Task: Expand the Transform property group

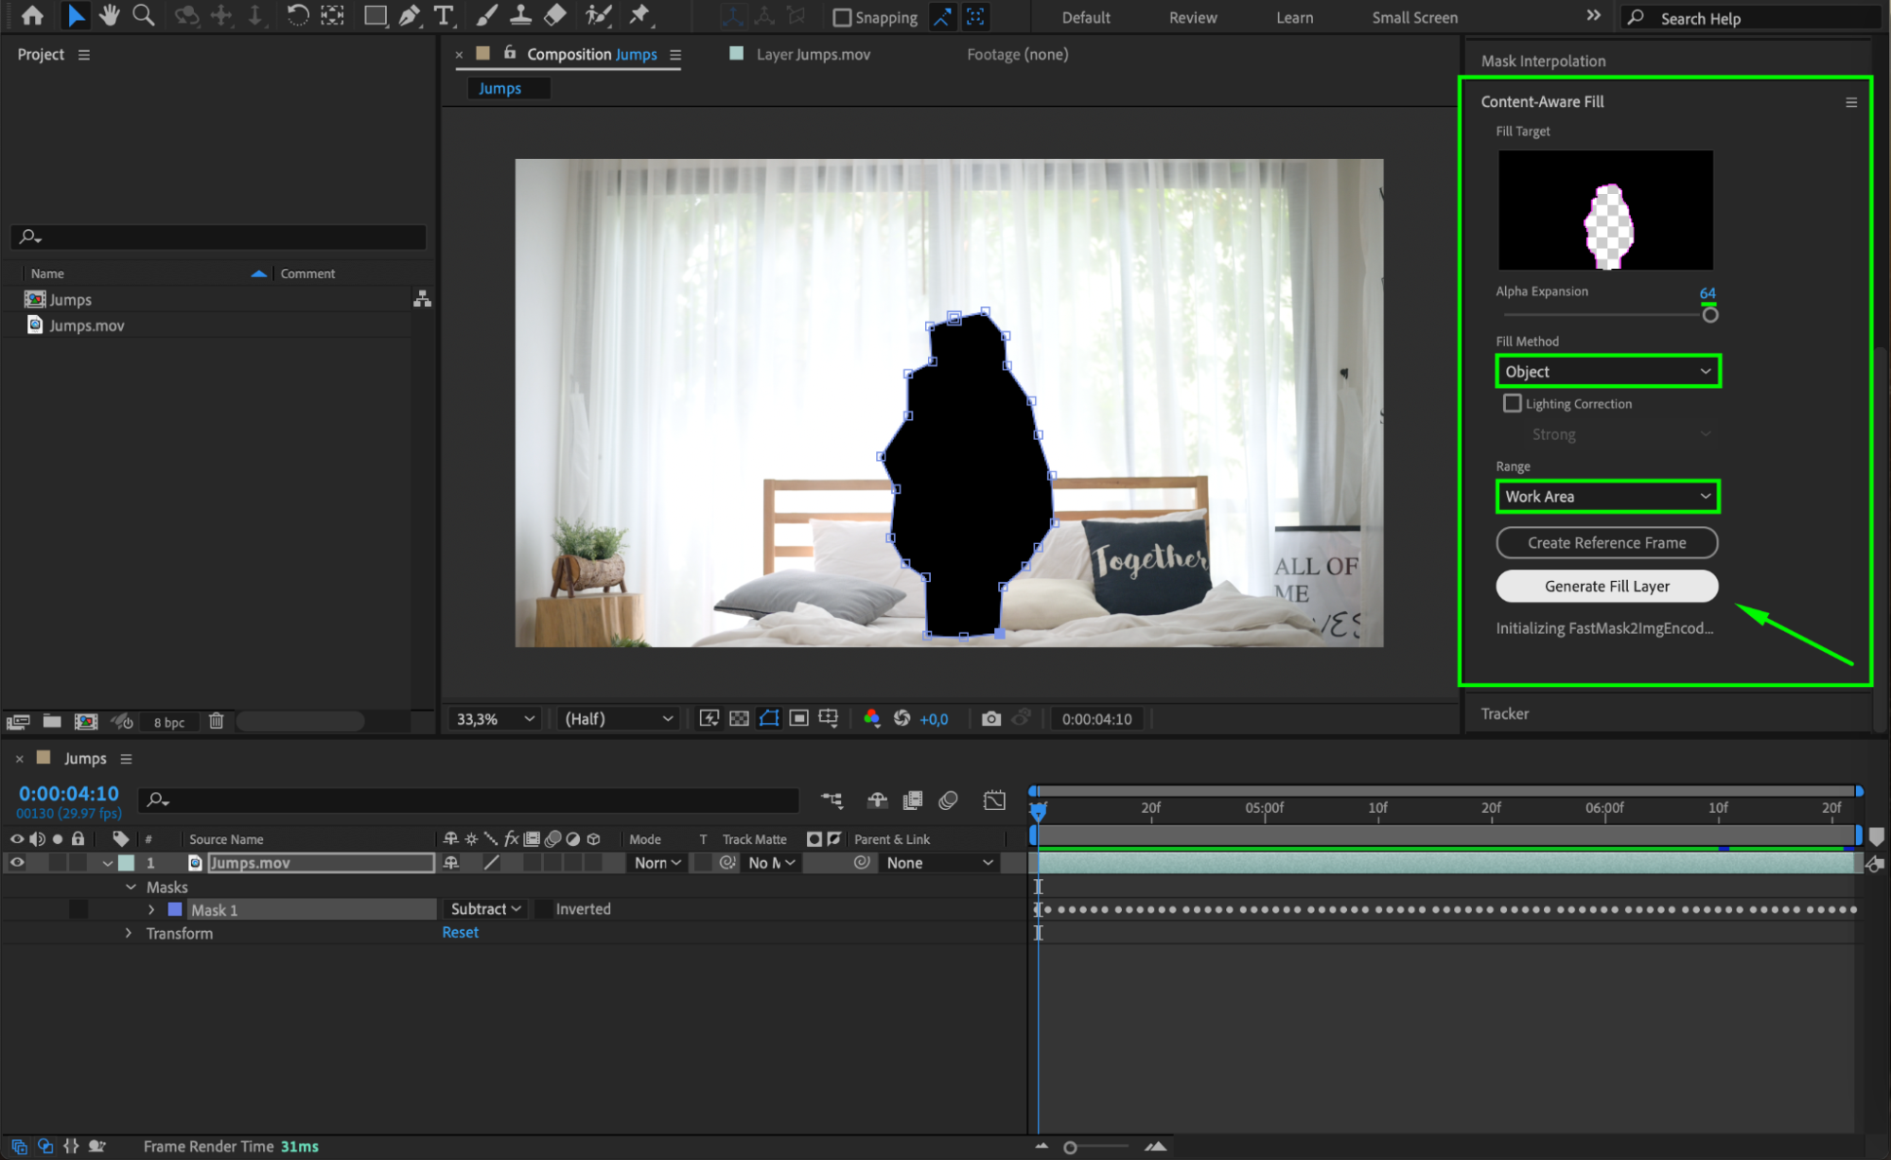Action: (129, 933)
